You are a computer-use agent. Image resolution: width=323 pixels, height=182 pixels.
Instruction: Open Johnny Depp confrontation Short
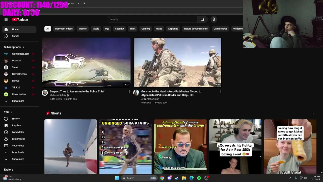tap(180, 147)
